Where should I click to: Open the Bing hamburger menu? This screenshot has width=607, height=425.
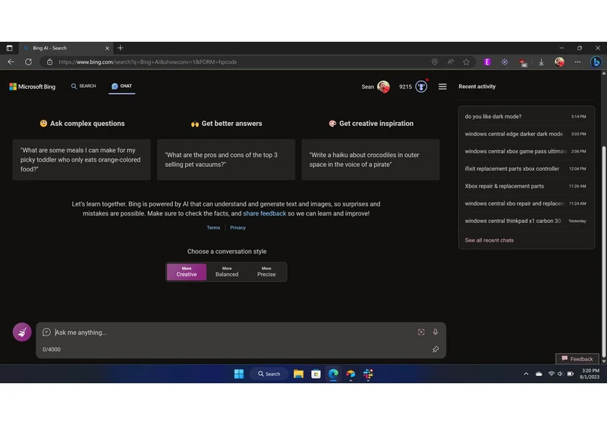point(442,87)
